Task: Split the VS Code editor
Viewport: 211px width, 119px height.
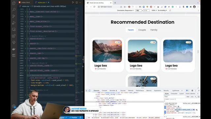Action: tap(76, 2)
